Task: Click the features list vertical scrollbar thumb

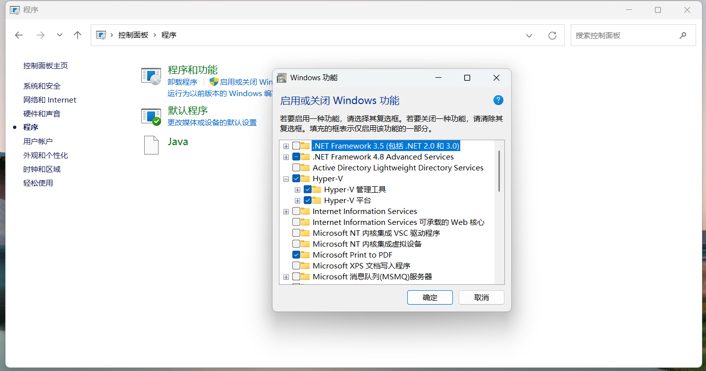Action: pos(499,171)
